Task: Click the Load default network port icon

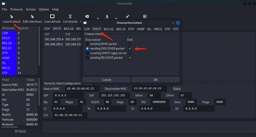Action: pos(52,16)
